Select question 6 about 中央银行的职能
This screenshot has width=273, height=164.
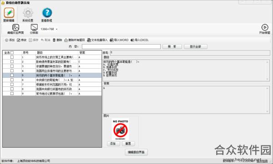pyautogui.click(x=57, y=80)
